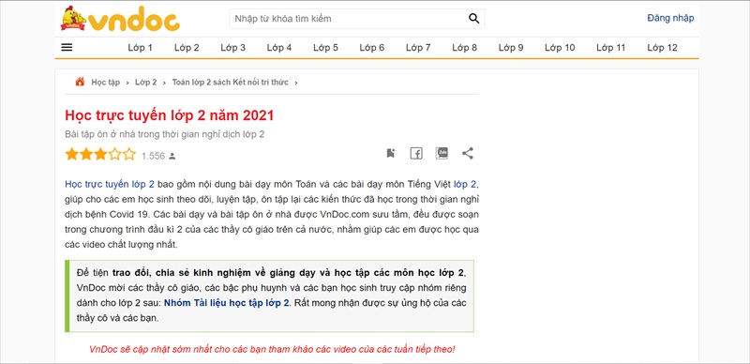750x364 pixels.
Task: Open the Lớp 8 menu
Action: 465,48
